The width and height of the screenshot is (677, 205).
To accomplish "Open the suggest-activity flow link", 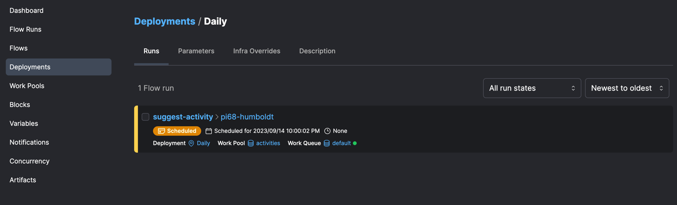I will coord(183,117).
